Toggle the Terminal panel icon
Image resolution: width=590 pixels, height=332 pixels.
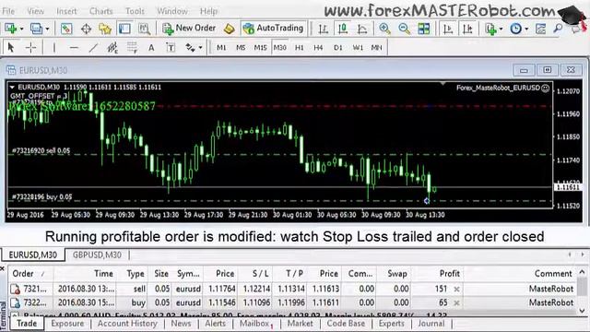(124, 29)
